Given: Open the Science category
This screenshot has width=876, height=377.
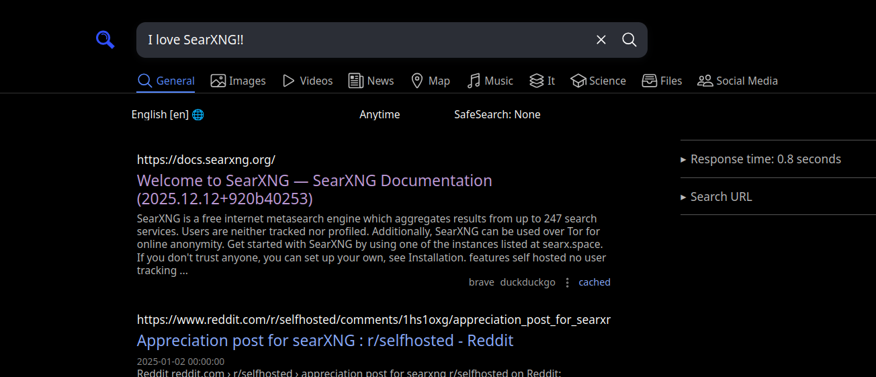Looking at the screenshot, I should click(x=598, y=81).
